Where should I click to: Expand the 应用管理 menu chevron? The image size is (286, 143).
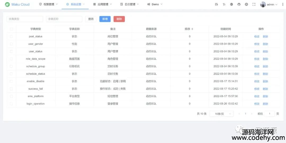pyautogui.click(x=111, y=4)
